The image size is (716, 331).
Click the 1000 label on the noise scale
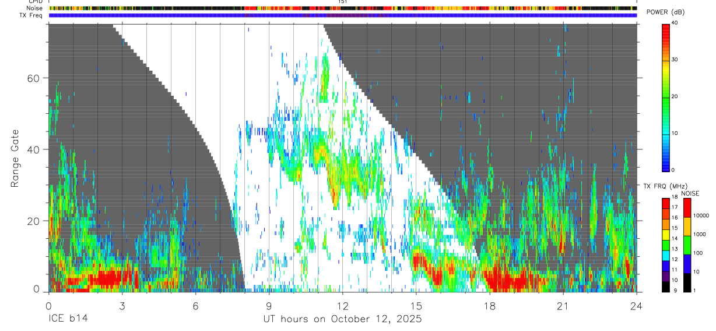tap(700, 235)
